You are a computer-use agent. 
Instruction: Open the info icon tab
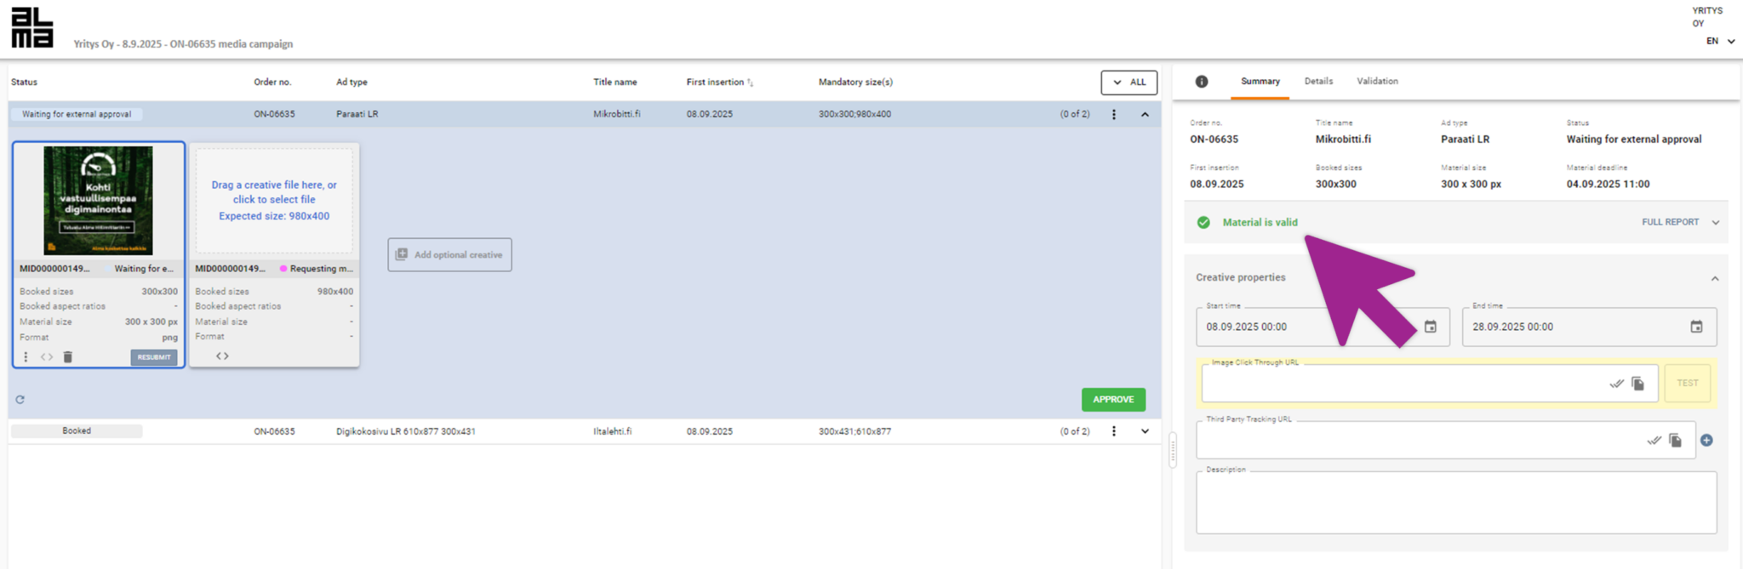click(1201, 82)
